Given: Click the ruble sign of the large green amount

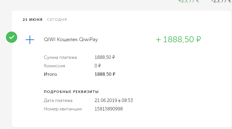Looking at the screenshot, I should coord(198,40).
